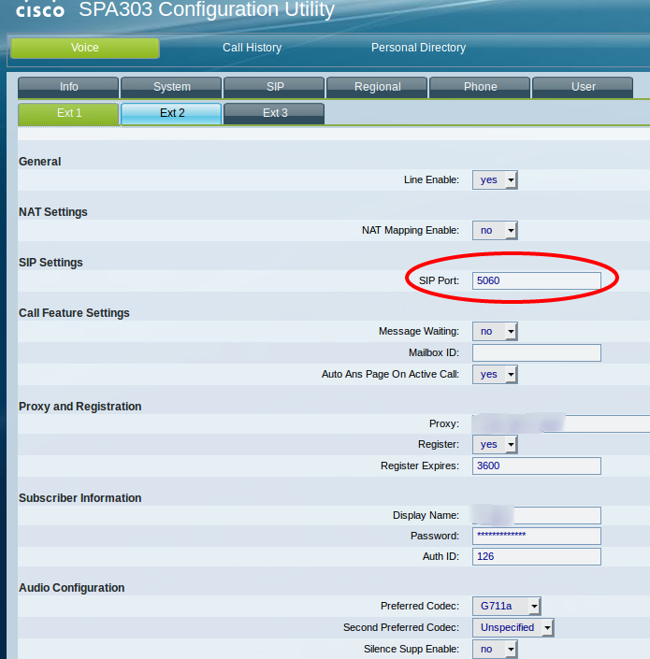The image size is (650, 659).
Task: Click the SIP Port input field
Action: pos(536,280)
